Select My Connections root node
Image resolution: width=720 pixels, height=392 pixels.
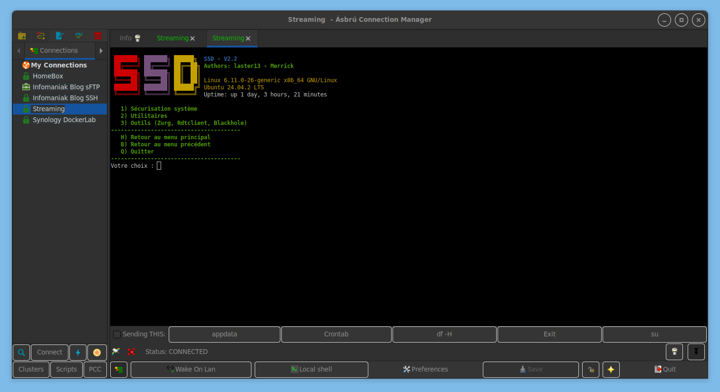(59, 65)
